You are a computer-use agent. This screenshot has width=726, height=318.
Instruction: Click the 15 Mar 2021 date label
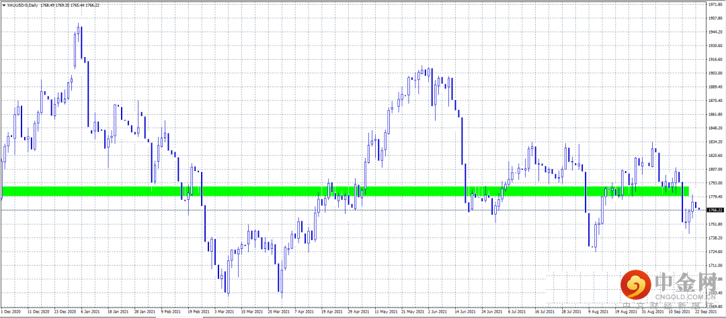click(x=253, y=312)
